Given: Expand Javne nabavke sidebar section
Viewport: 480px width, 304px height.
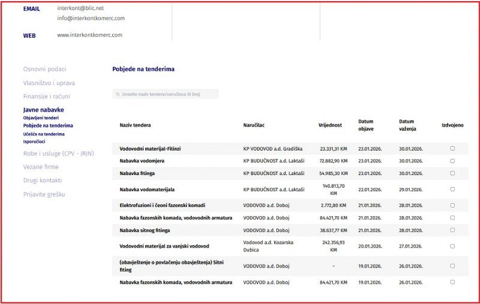Looking at the screenshot, I should coord(43,110).
